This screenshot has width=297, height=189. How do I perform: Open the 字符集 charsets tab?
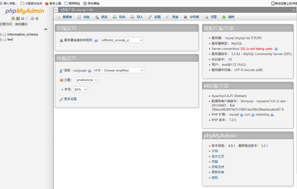pyautogui.click(x=191, y=17)
